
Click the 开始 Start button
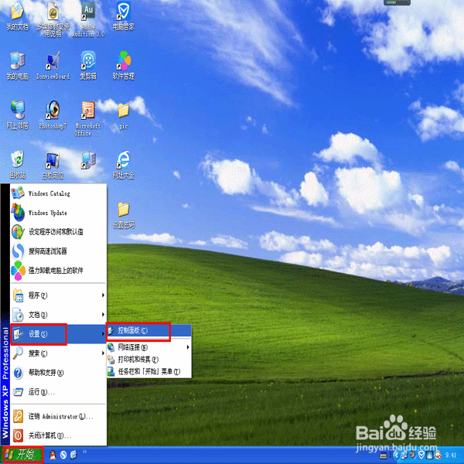coord(23,455)
